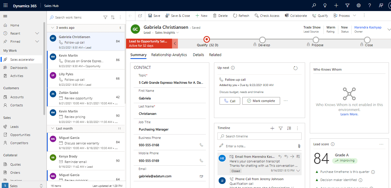
Task: Select the Develop stage on process bar
Action: click(262, 40)
